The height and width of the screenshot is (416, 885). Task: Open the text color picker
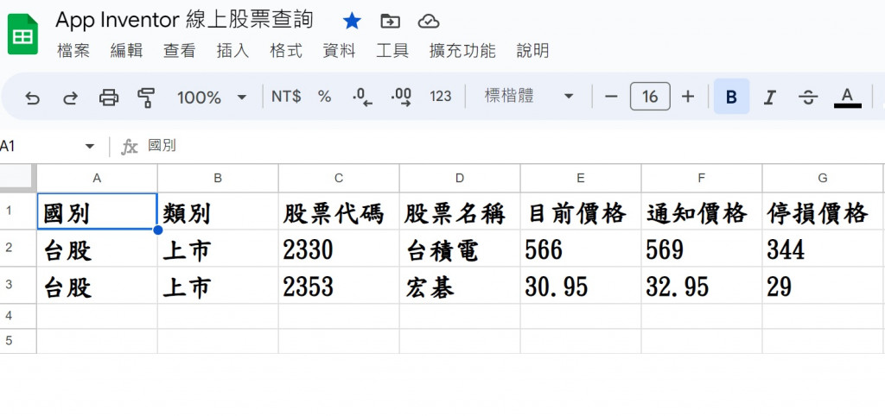(x=847, y=98)
